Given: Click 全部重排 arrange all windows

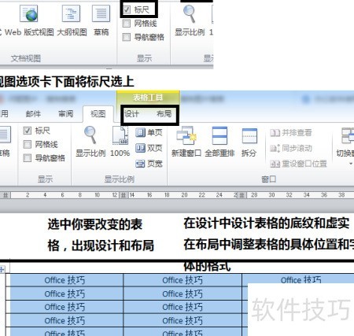Looking at the screenshot, I should click(219, 135).
